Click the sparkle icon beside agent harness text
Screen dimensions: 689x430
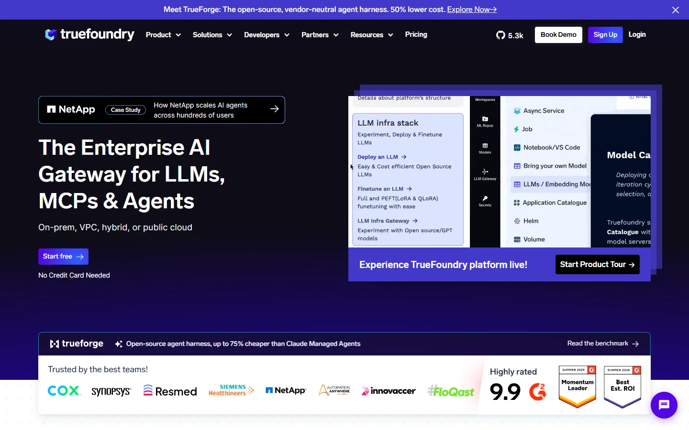(119, 344)
